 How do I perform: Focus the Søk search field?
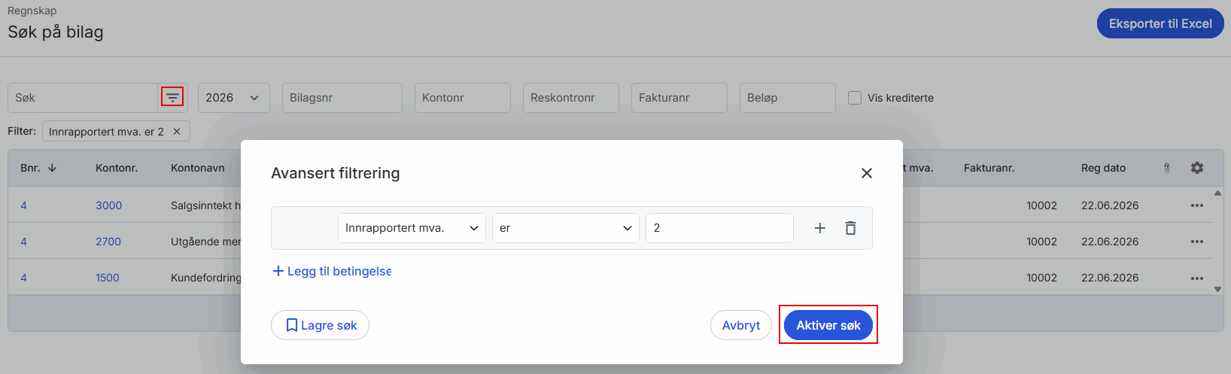(83, 98)
